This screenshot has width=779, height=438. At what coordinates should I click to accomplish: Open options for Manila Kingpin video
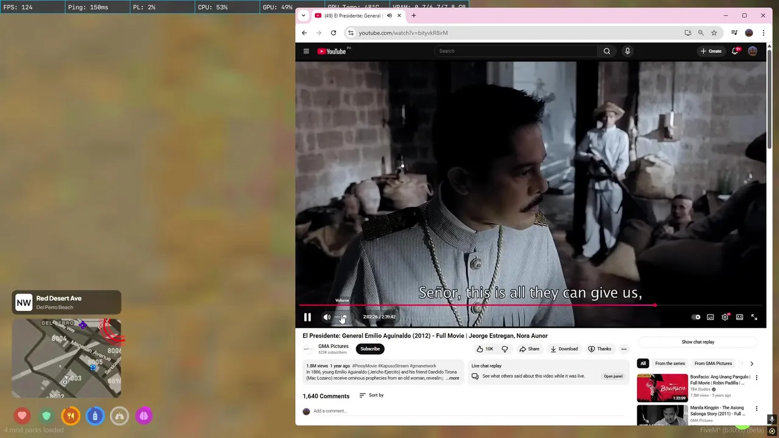coord(756,409)
